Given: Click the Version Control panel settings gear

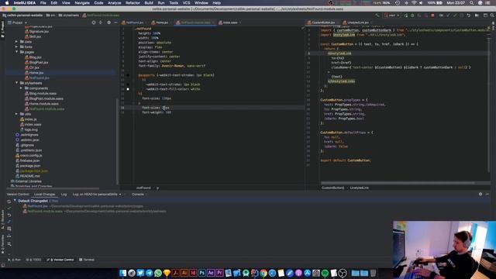Looking at the screenshot, I should point(480,195).
